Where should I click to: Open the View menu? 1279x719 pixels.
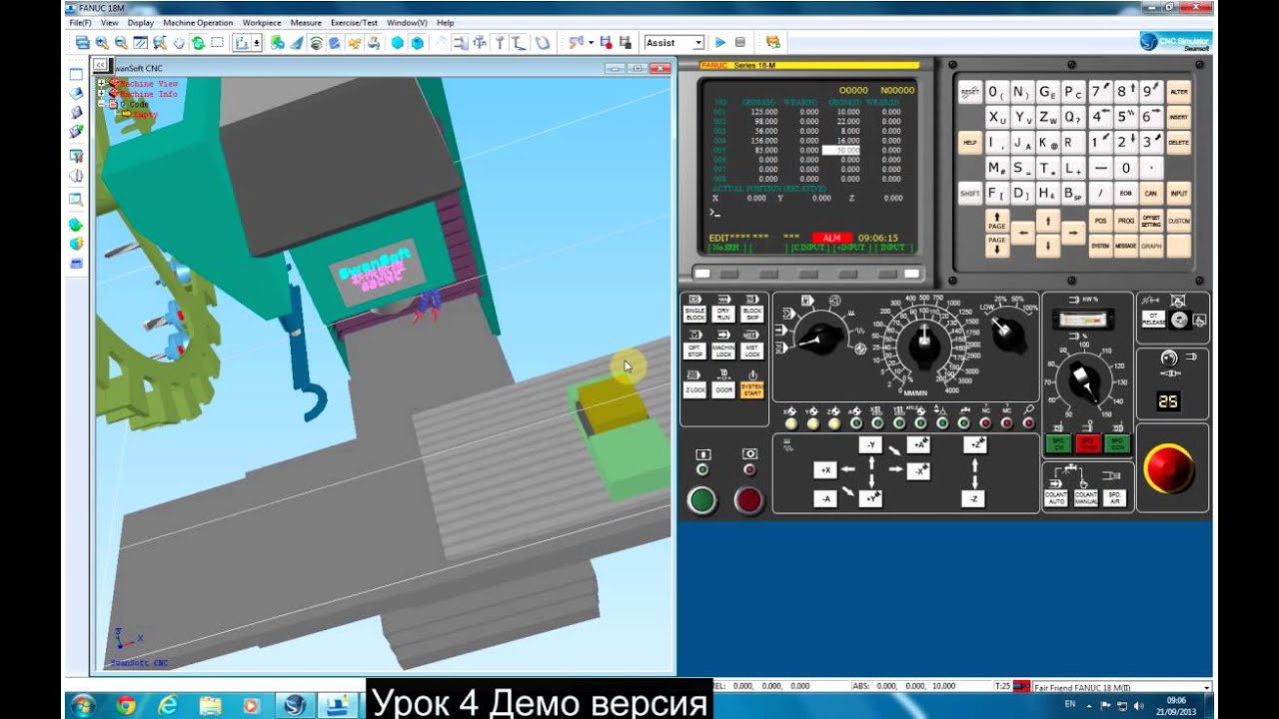pos(109,22)
